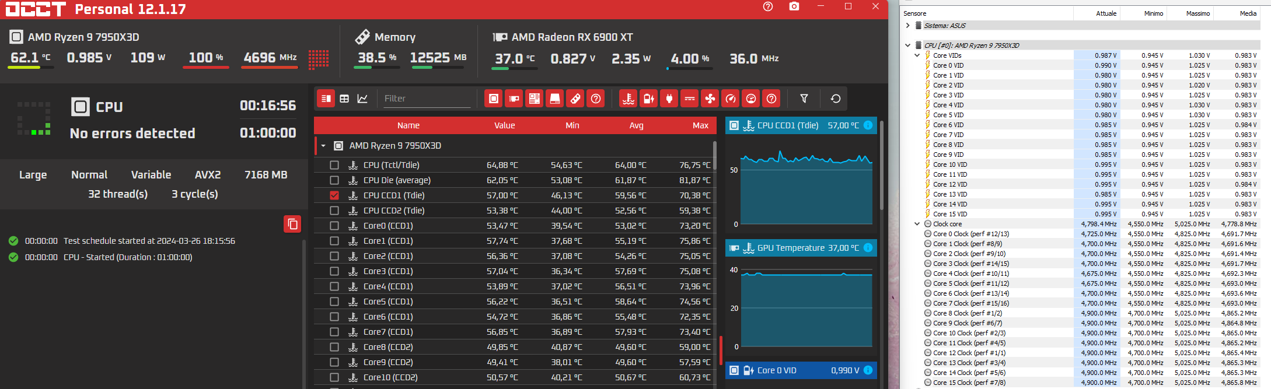Screen dimensions: 1271x389
Task: Click the graph panel vertical scrollbar
Action: click(x=882, y=166)
